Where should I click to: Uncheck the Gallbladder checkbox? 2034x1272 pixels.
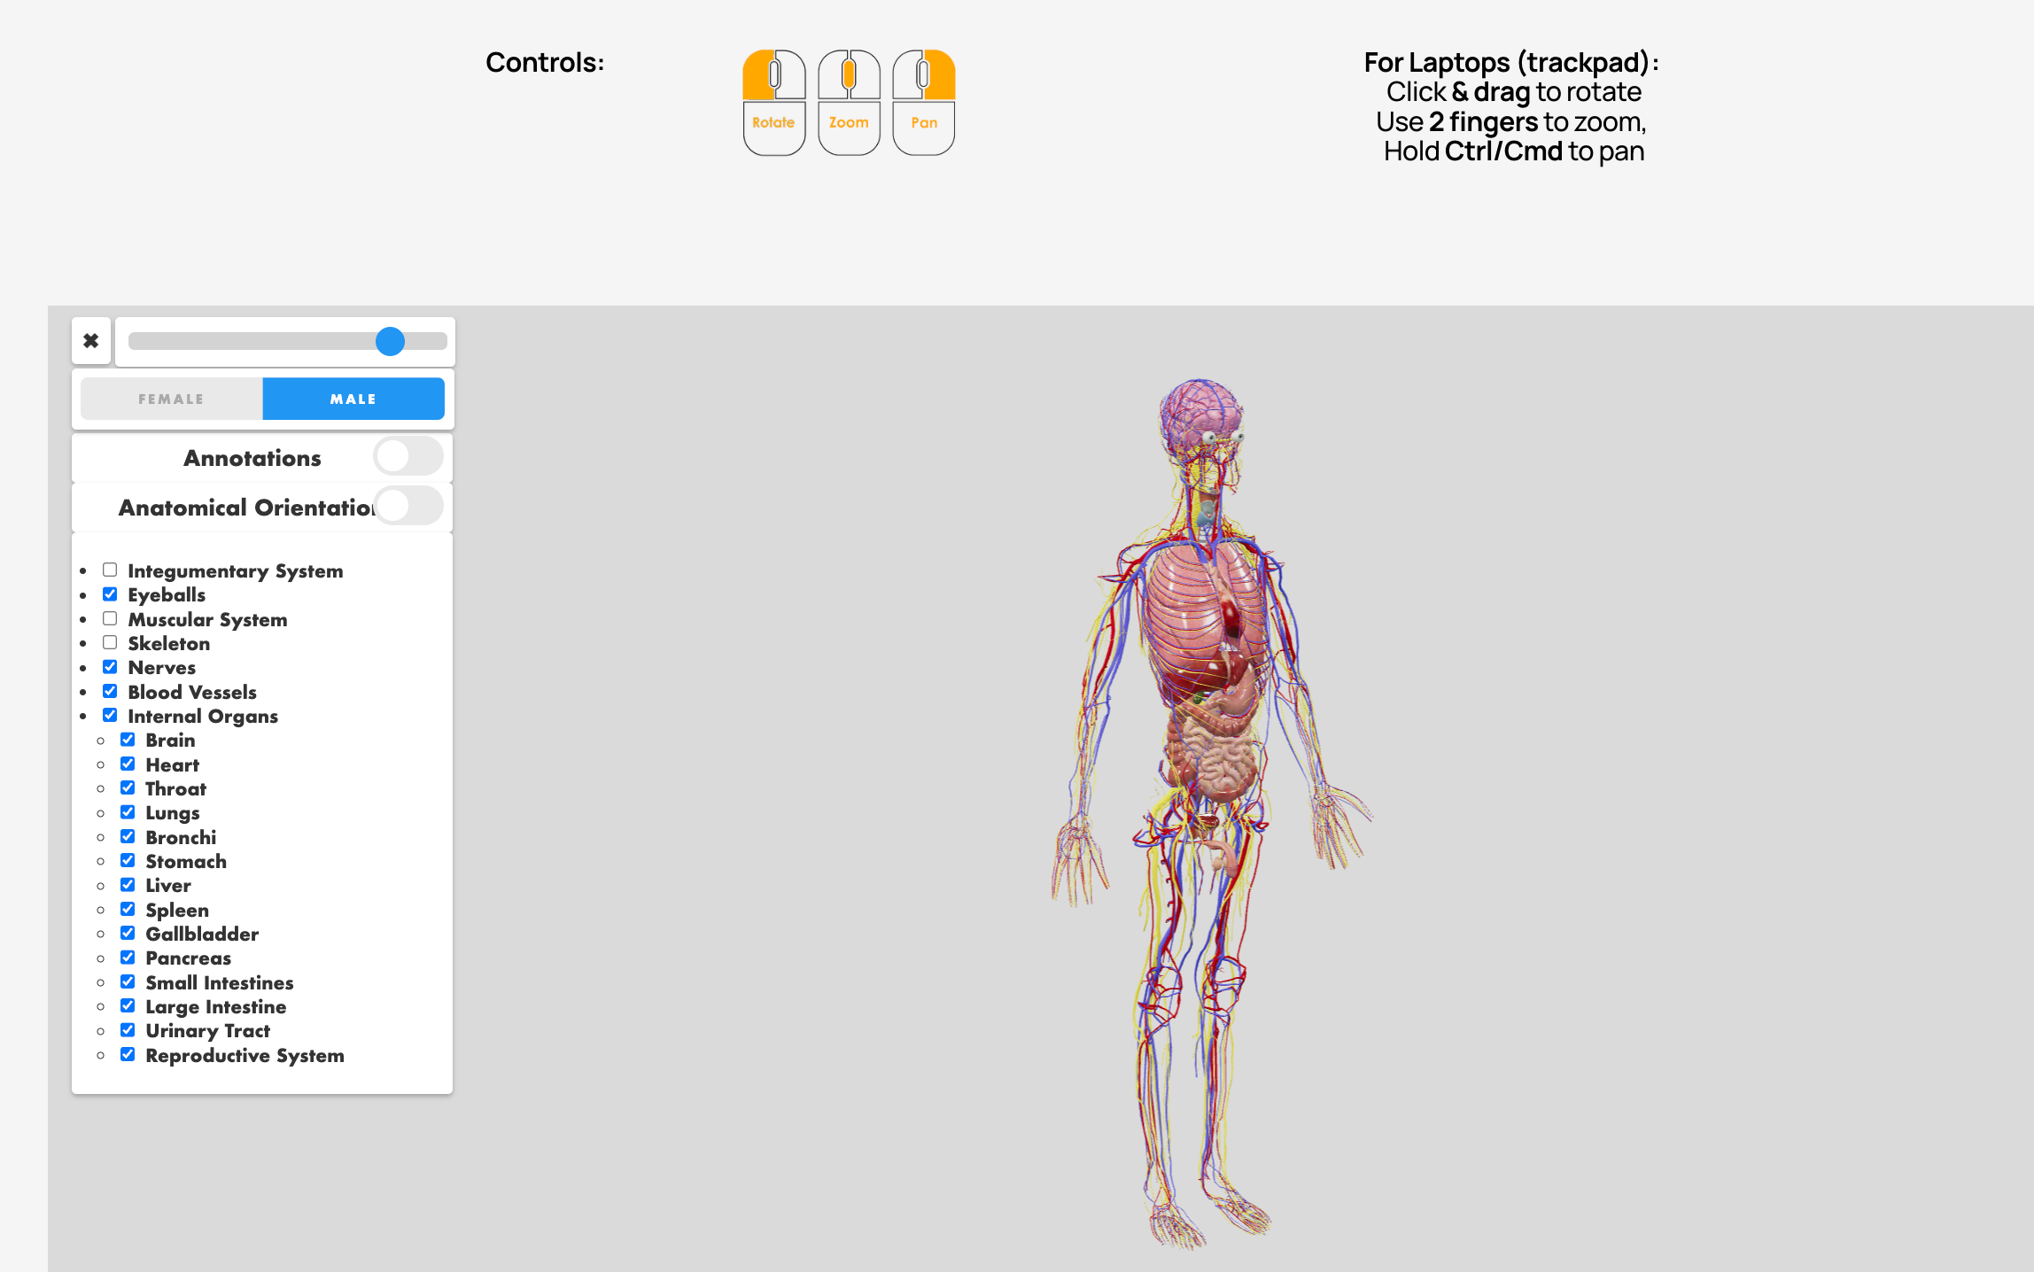(128, 933)
